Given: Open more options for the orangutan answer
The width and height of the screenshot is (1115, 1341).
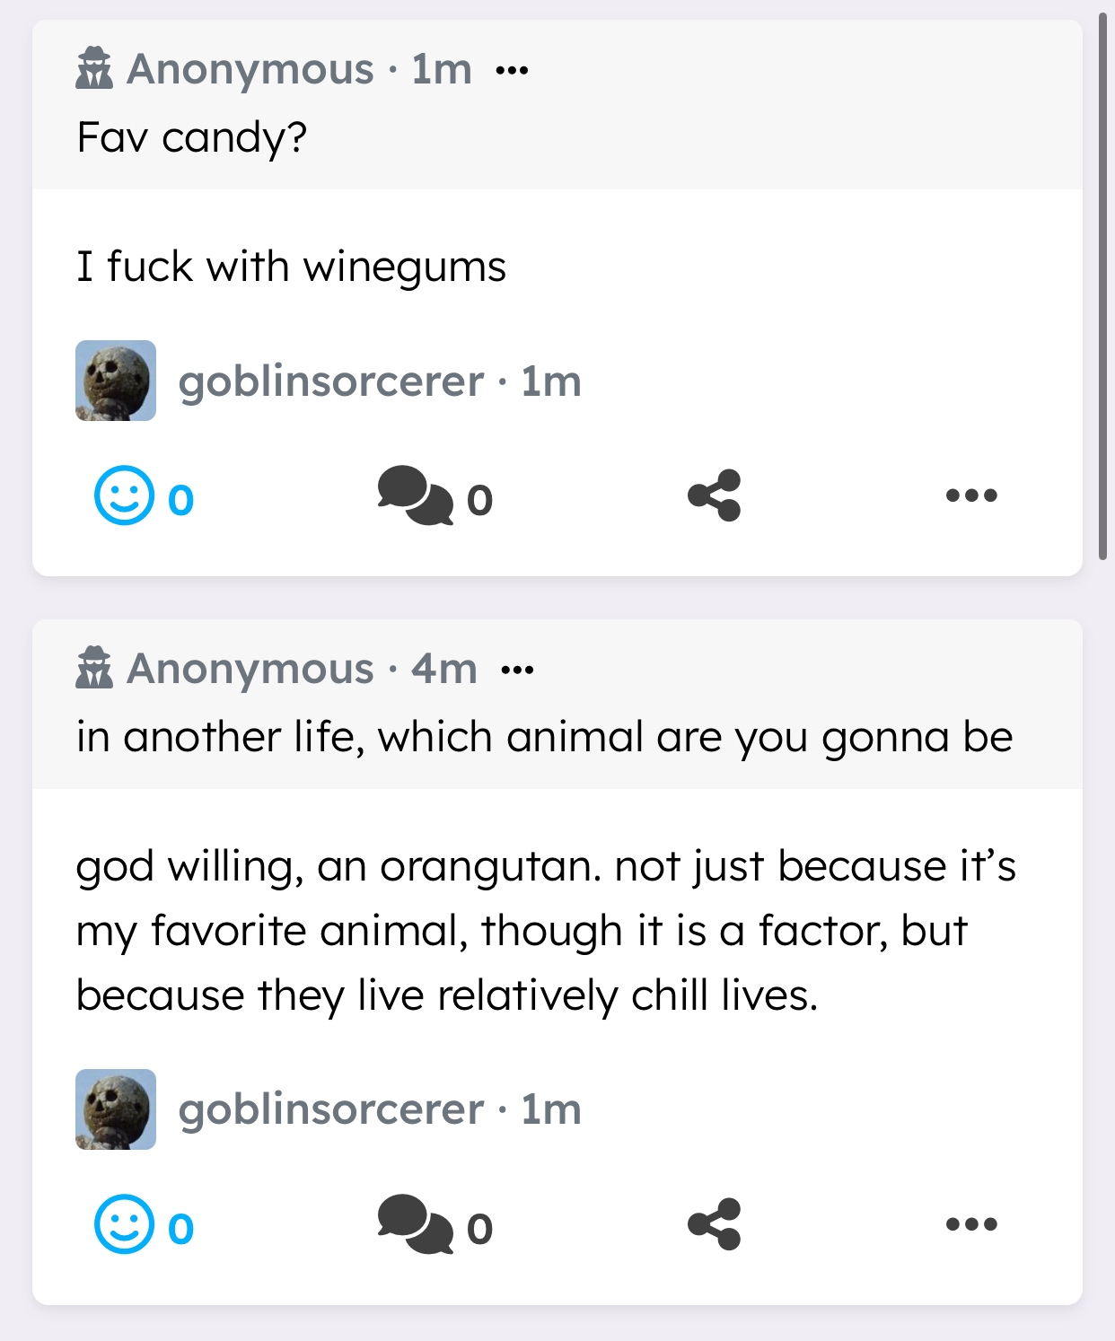Looking at the screenshot, I should coord(971,1224).
